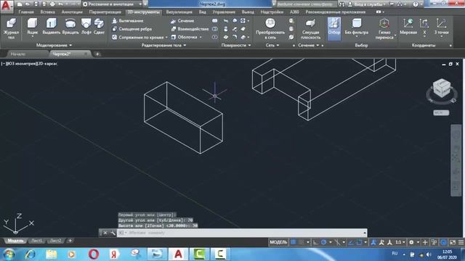Click Секущая плоскость section plane tool
The image size is (465, 261).
pos(310,29)
